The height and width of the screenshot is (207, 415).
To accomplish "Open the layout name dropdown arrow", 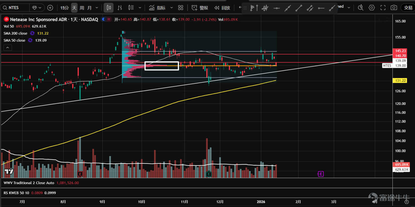I will [349, 7].
